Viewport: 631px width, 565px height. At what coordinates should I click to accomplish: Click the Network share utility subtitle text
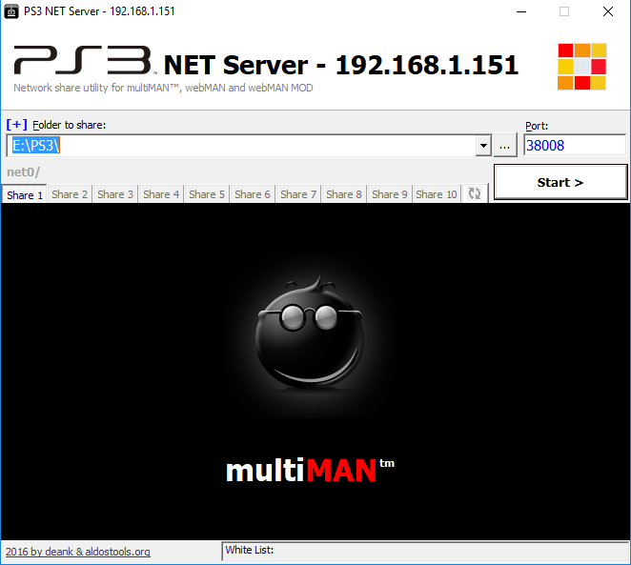163,88
